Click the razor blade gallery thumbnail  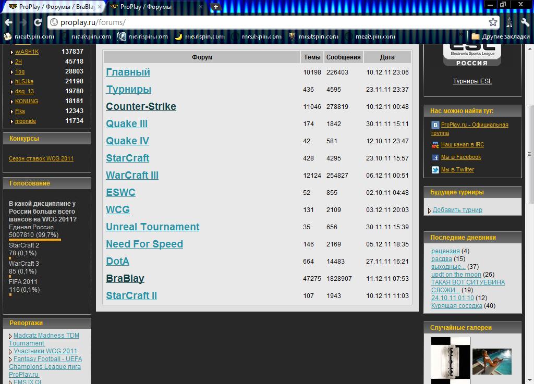point(450,361)
